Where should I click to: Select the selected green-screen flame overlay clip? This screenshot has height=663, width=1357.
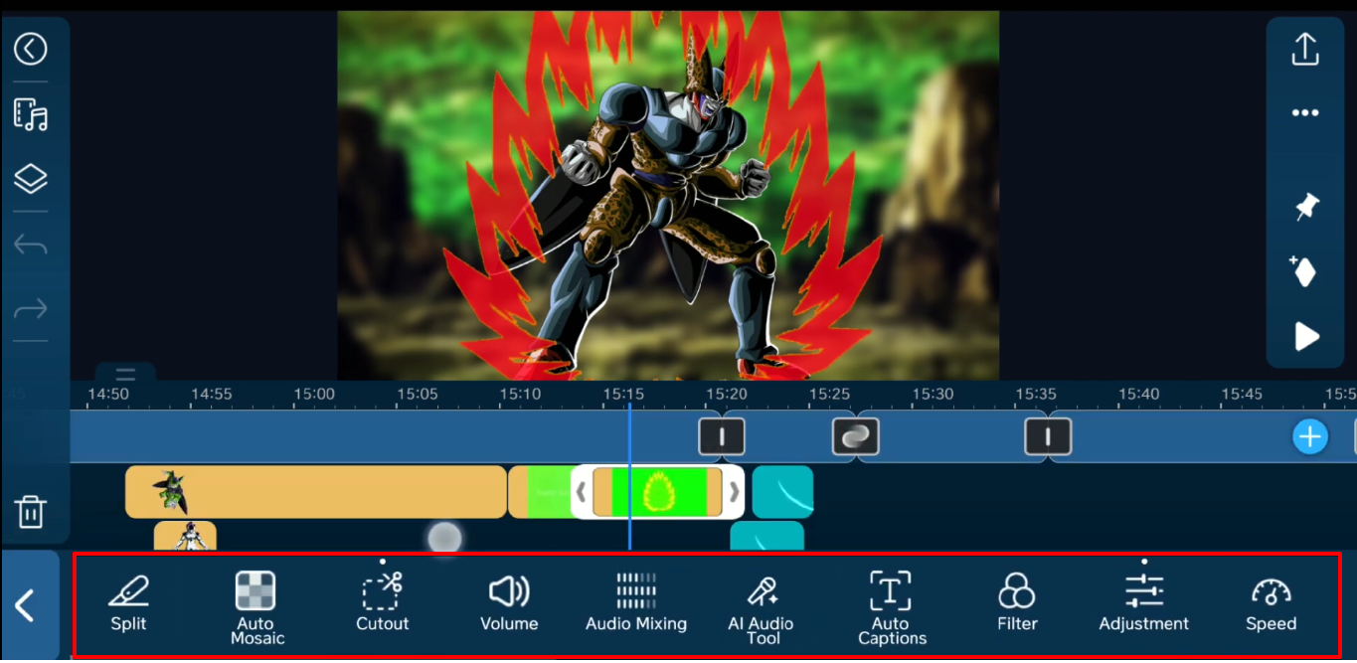click(657, 491)
